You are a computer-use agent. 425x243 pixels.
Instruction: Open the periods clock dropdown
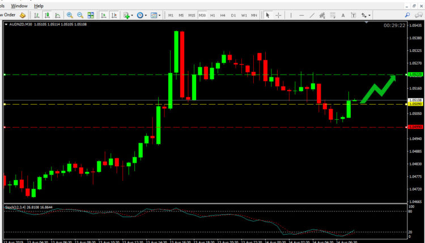pos(142,15)
